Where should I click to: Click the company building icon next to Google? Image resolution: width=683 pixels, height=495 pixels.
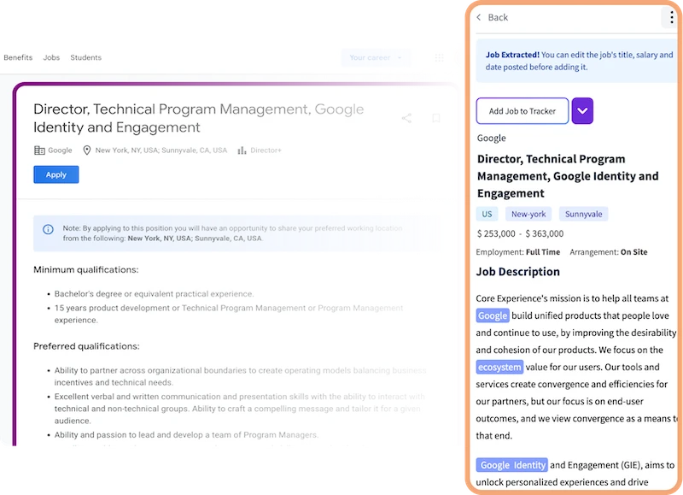click(x=39, y=150)
